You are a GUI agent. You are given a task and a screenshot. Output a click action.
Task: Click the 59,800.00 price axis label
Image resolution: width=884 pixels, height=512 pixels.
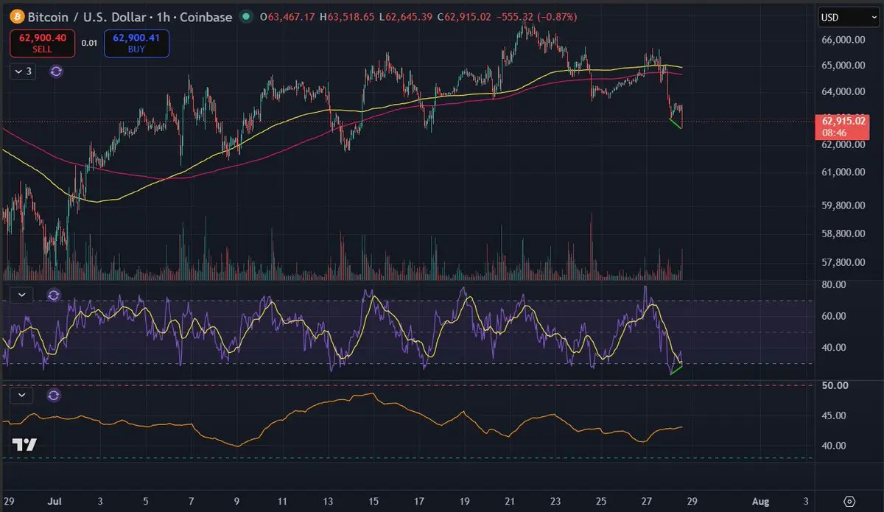tap(843, 206)
